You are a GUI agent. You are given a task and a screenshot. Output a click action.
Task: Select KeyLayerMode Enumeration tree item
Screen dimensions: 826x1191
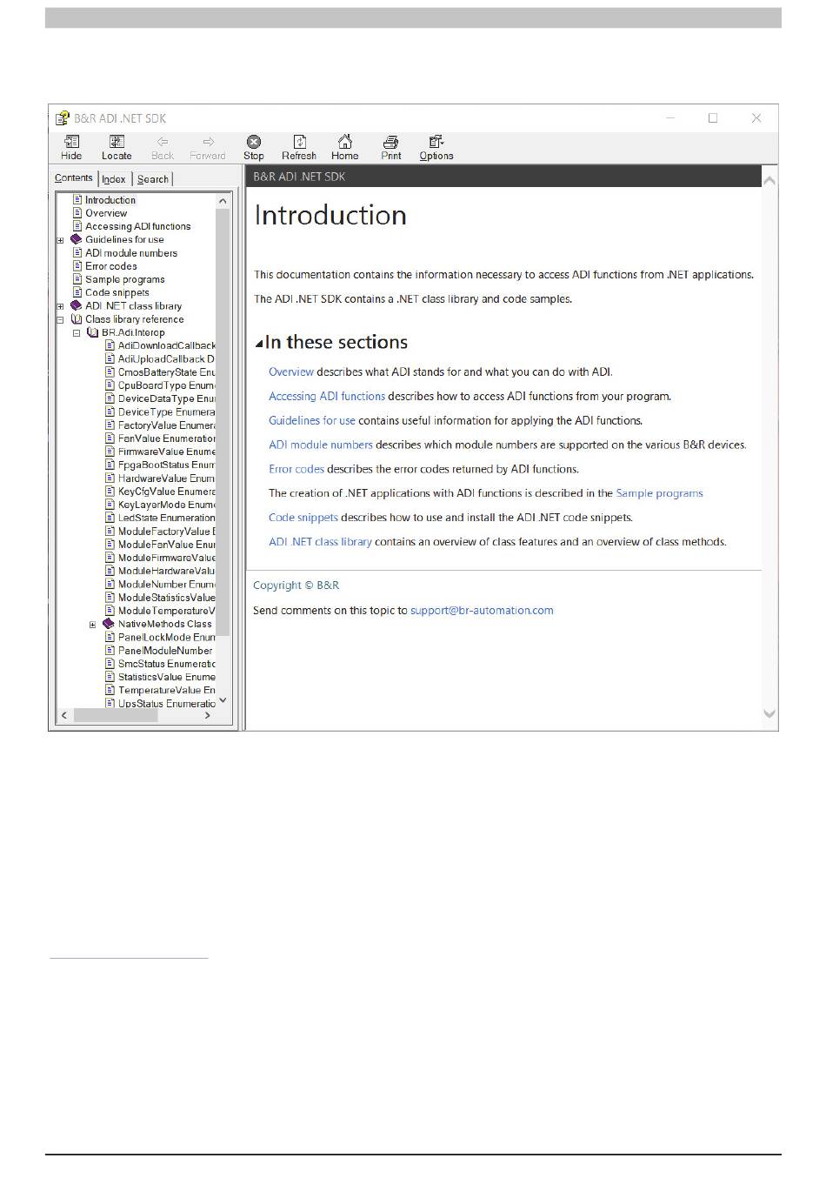coord(166,505)
